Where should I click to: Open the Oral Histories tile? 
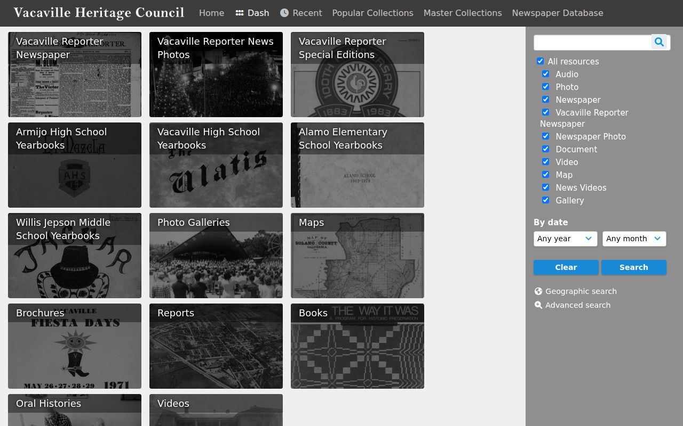(x=75, y=410)
